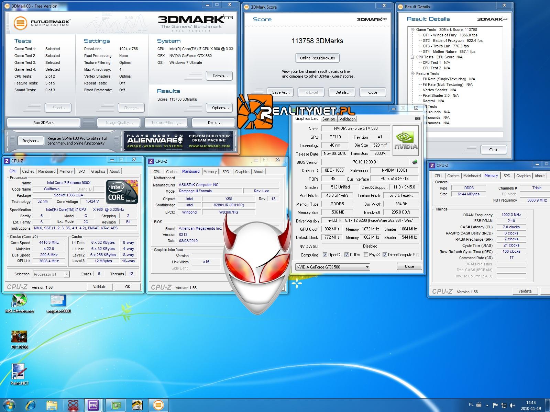The width and height of the screenshot is (550, 412).
Task: Collapse the Game Tests tree node
Action: pos(412,30)
